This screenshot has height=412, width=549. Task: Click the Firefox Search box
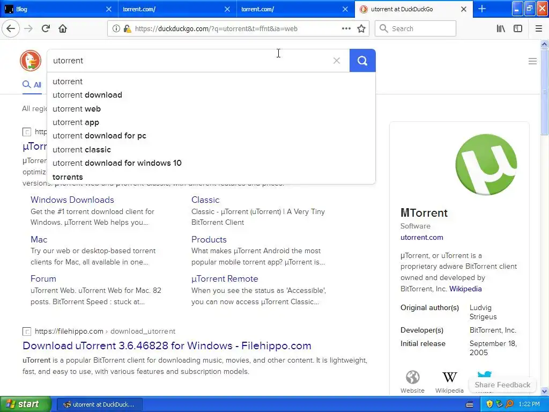click(x=416, y=29)
